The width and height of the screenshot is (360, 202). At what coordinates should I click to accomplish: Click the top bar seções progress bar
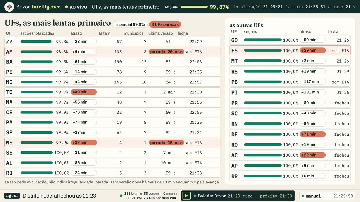194,7
